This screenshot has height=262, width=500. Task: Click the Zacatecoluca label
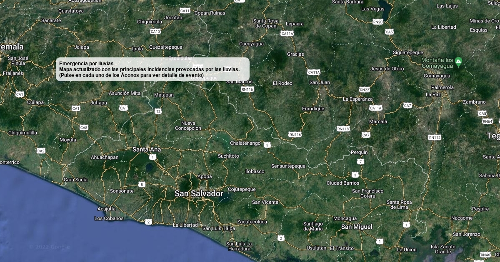[252, 222]
